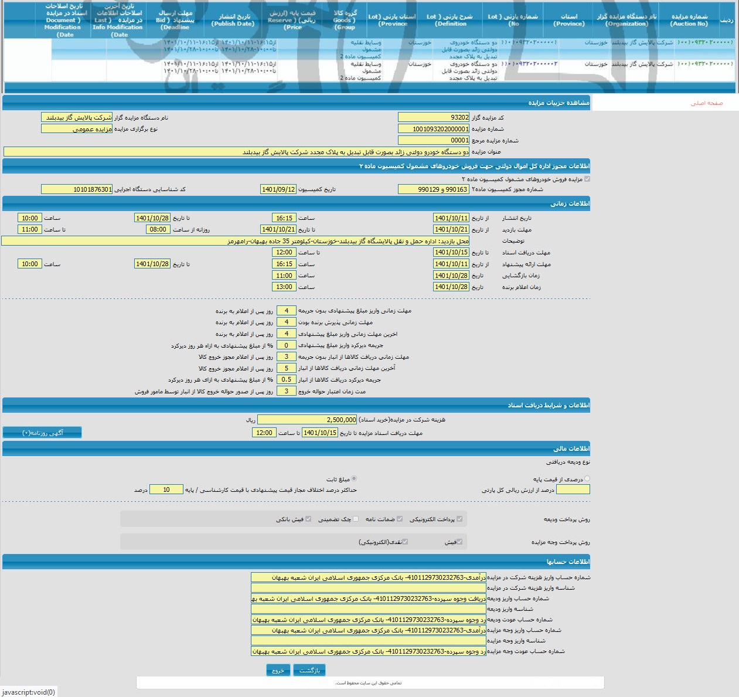Viewport: 739px width, 697px height.
Task: Toggle مزایده فروش خودروهای مشمول کمیسیون checkbox
Action: click(x=587, y=179)
